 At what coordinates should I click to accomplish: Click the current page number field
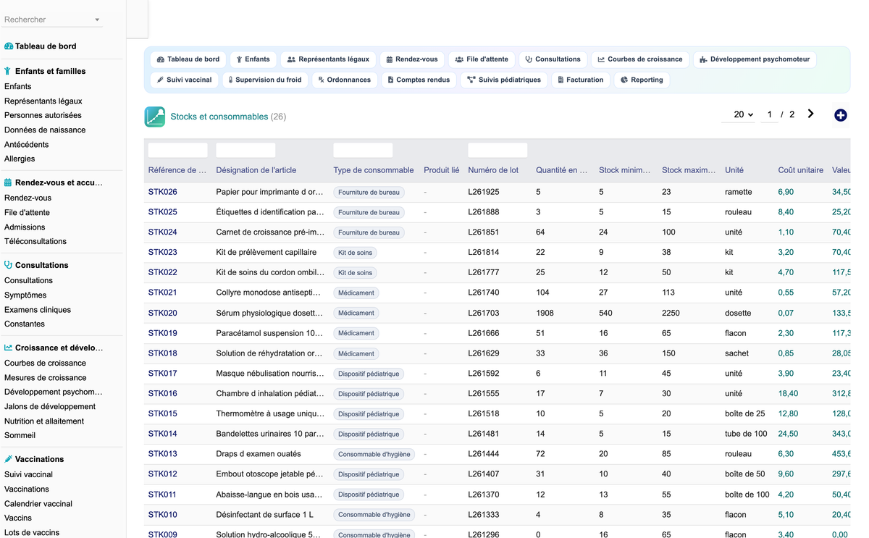point(769,114)
